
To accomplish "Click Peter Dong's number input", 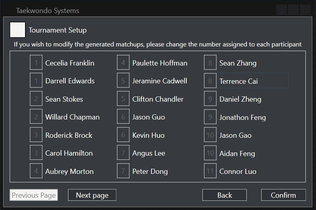I will (123, 171).
